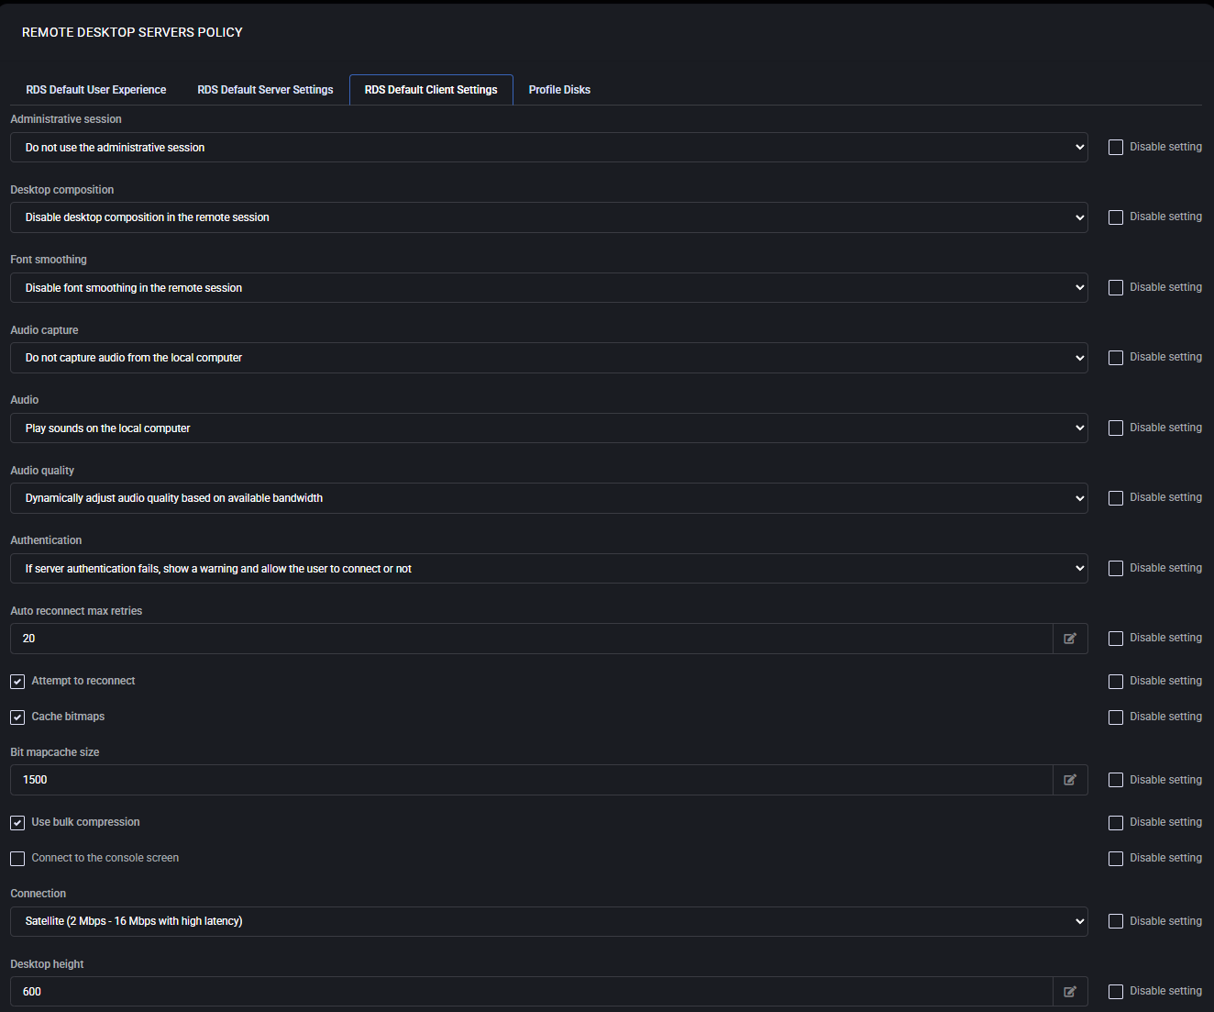This screenshot has width=1214, height=1012.
Task: Check Disable setting for Audio capture
Action: [1116, 358]
